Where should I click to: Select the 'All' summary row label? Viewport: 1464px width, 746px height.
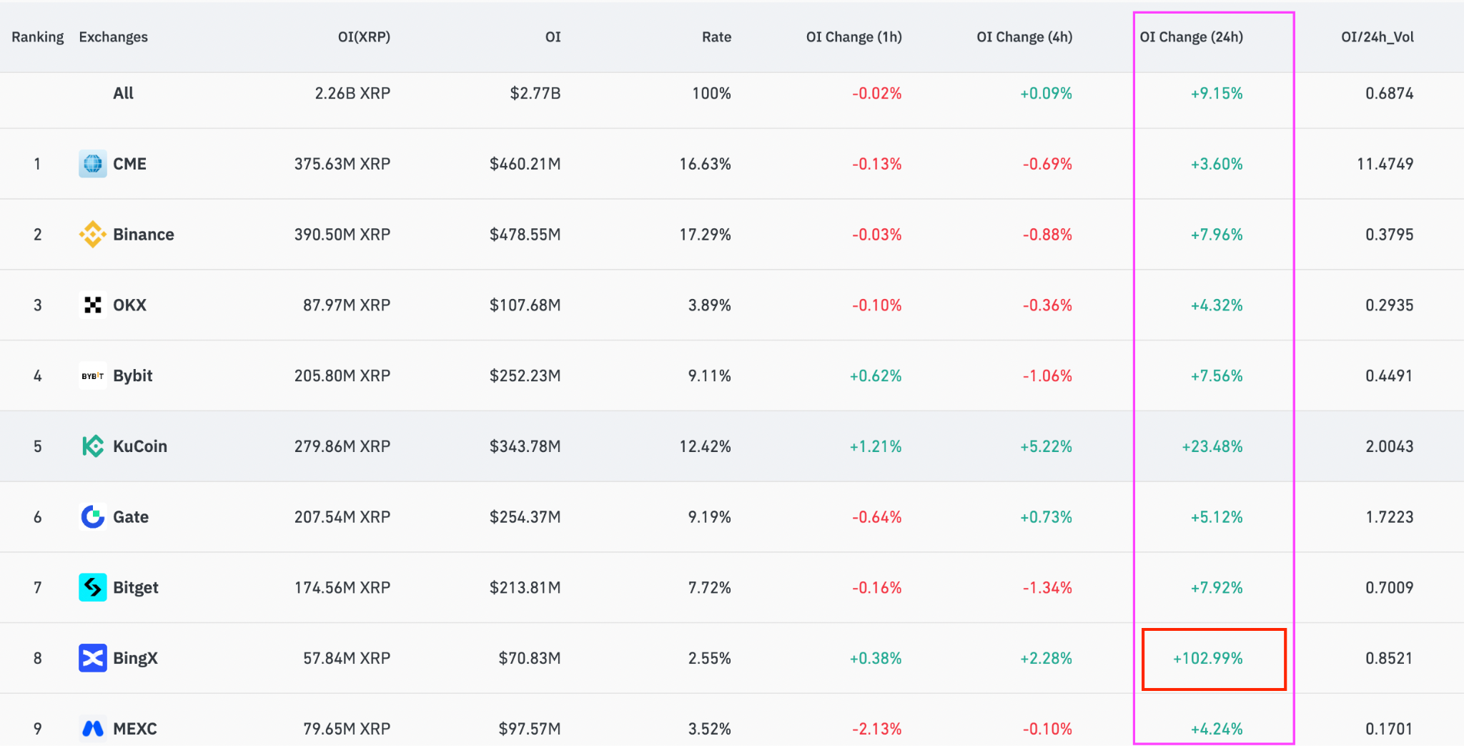[123, 93]
